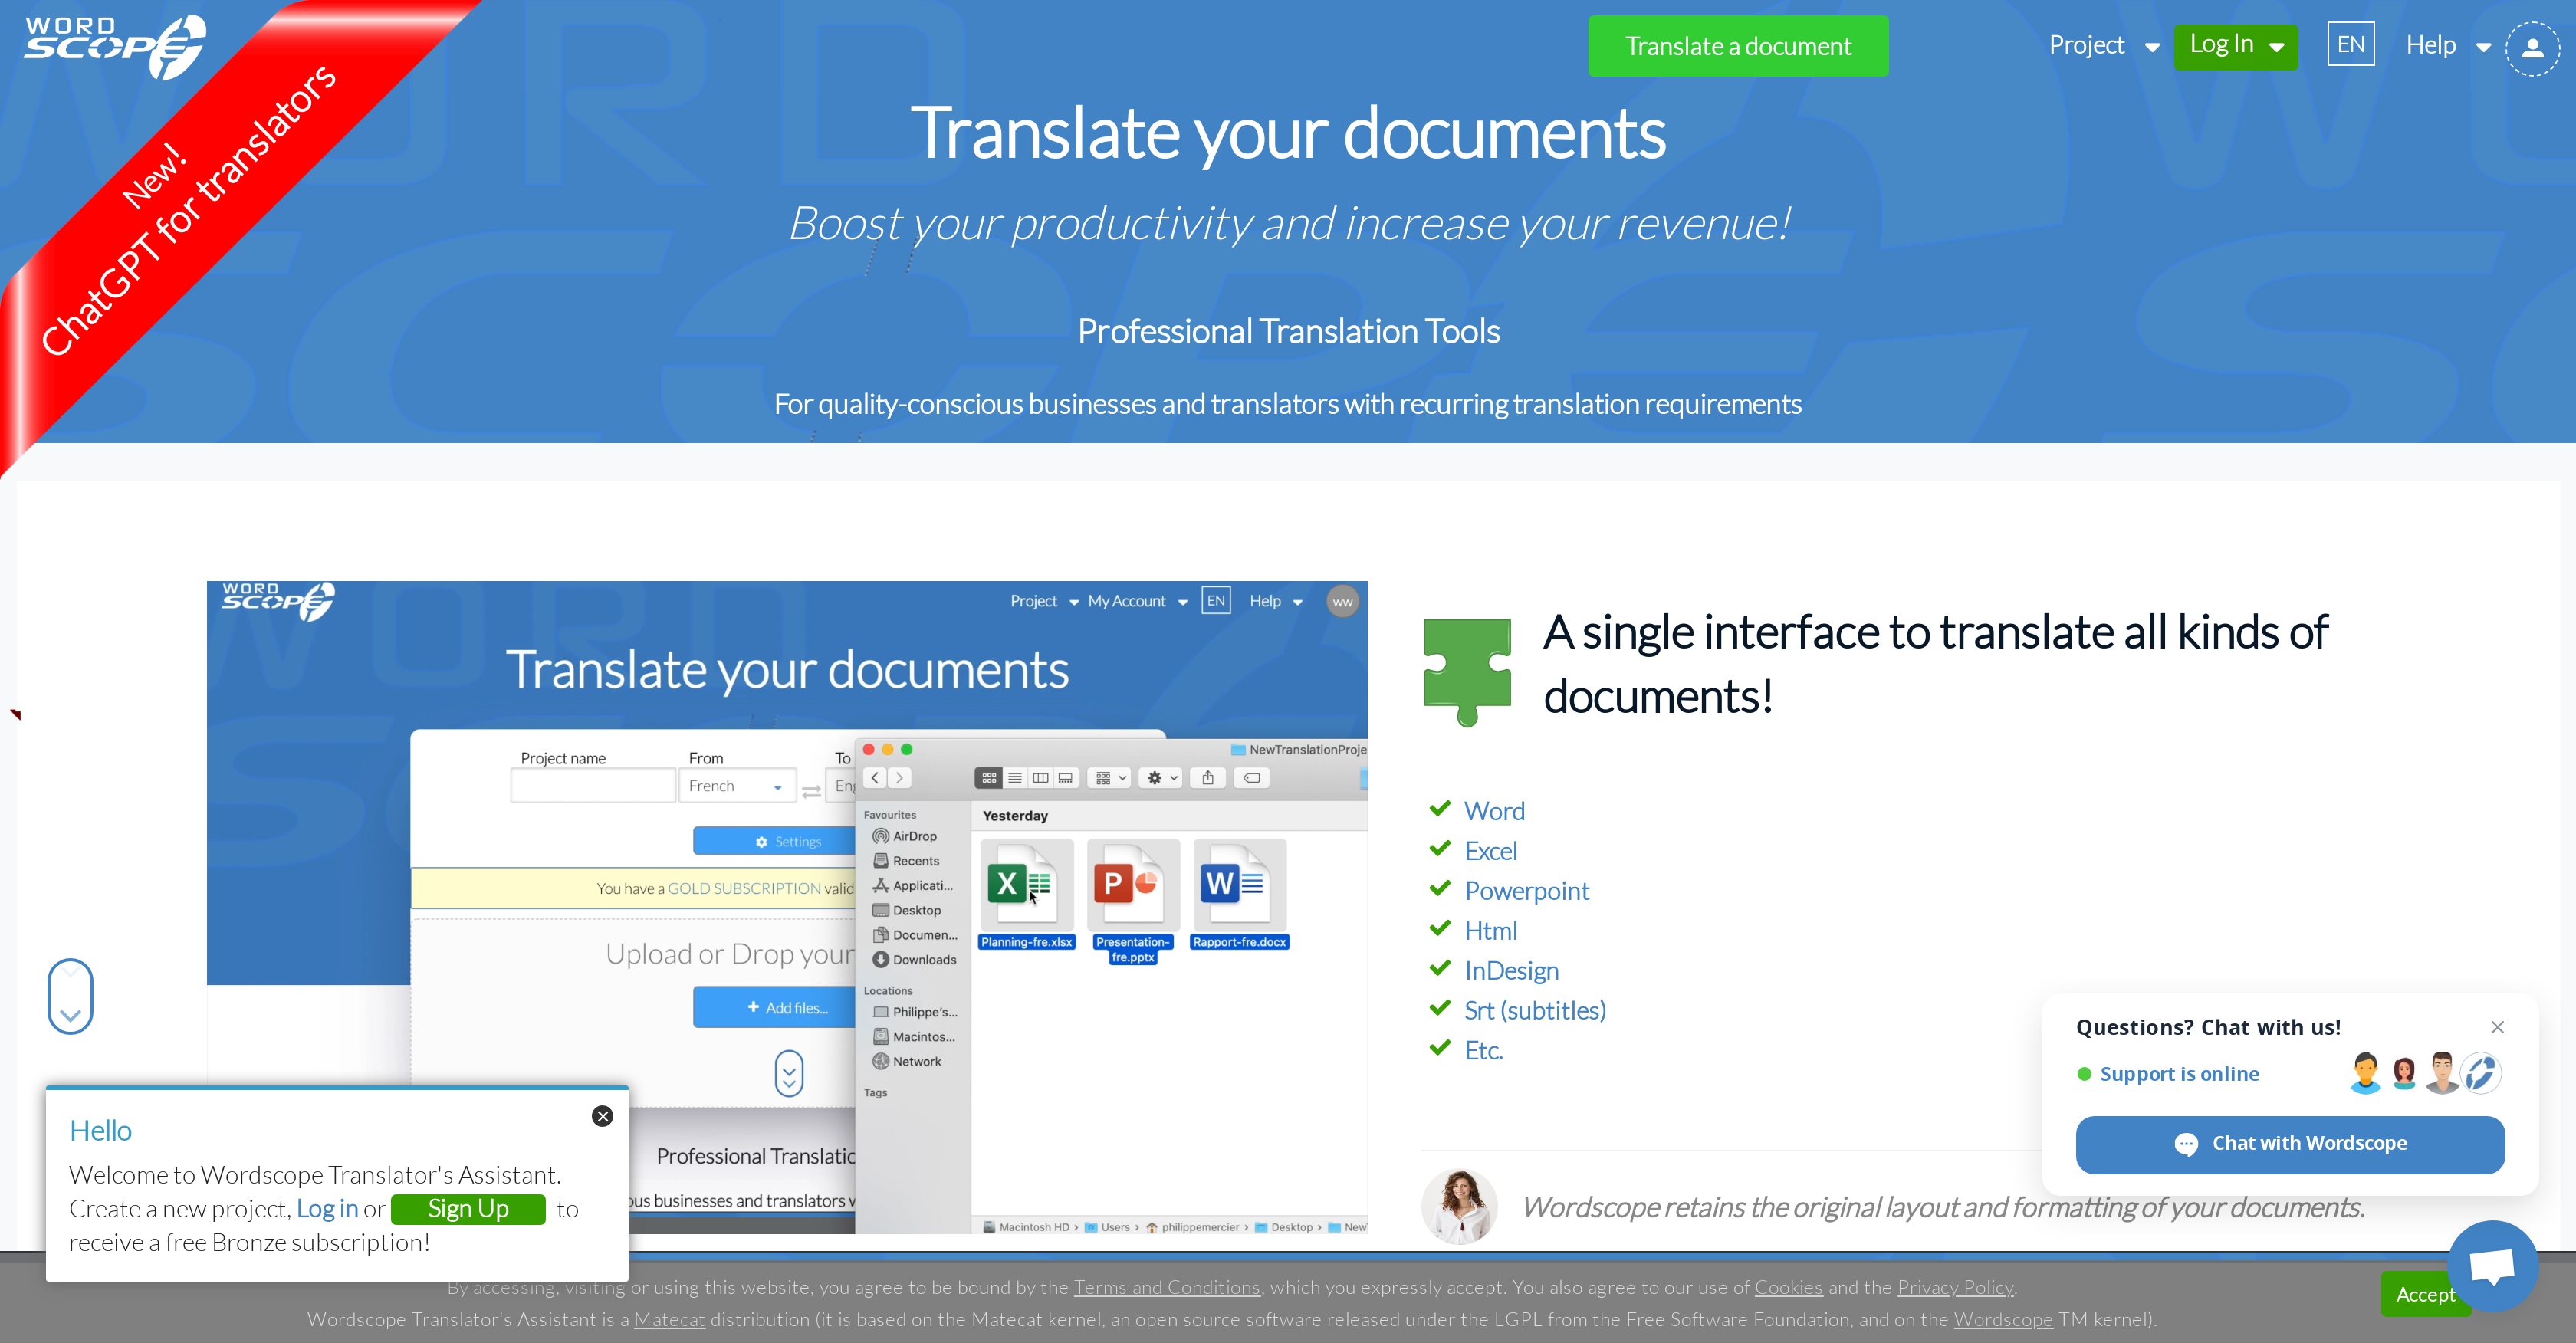Image resolution: width=2576 pixels, height=1343 pixels.
Task: Click the Chat with Wordscope button
Action: (2292, 1142)
